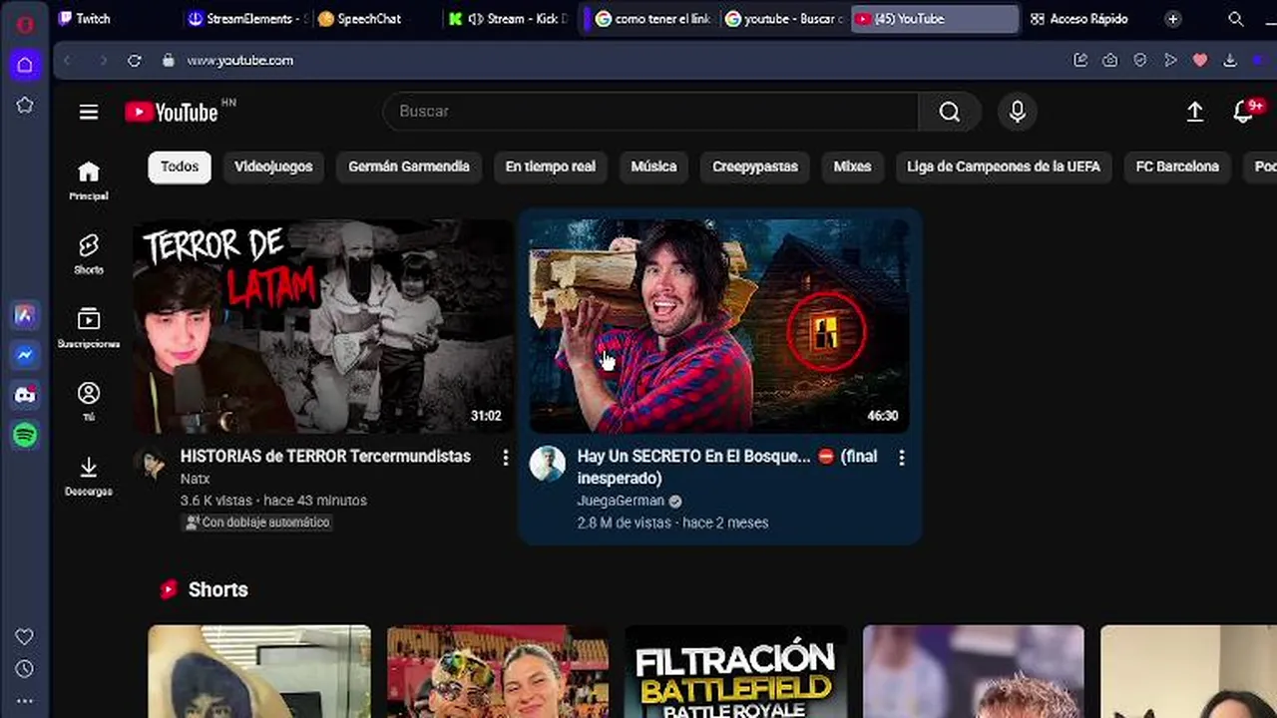Viewport: 1277px width, 718px height.
Task: Select the www.youtube.com address bar
Action: point(239,61)
